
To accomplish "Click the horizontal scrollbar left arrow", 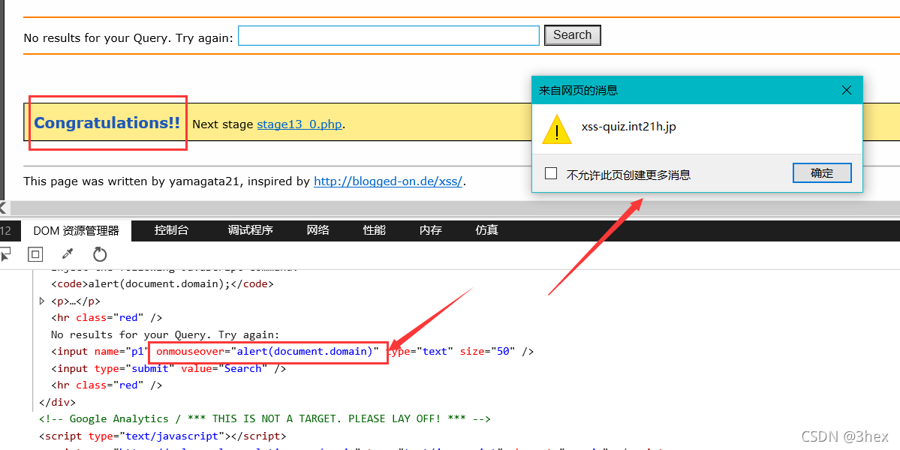I will click(4, 208).
